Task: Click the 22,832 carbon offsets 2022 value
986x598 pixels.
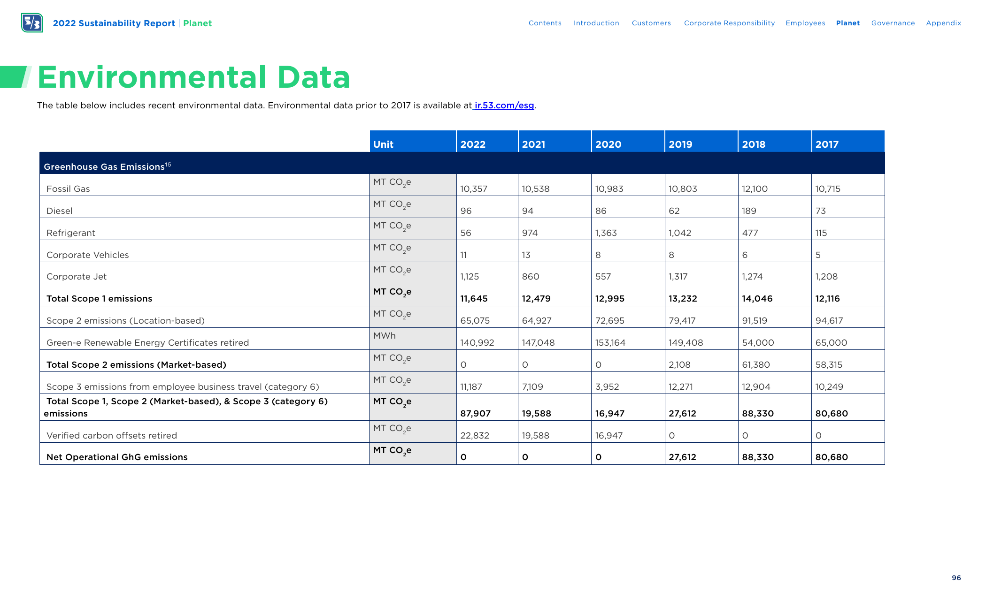Action: pos(475,436)
